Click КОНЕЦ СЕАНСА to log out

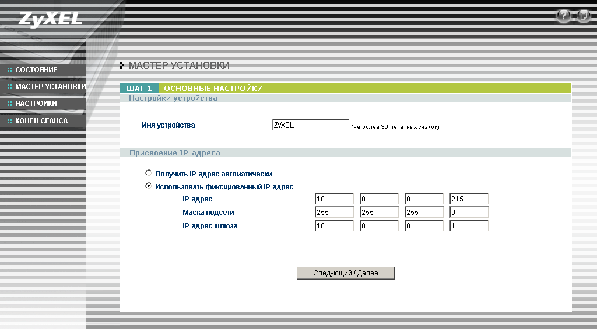pyautogui.click(x=43, y=121)
